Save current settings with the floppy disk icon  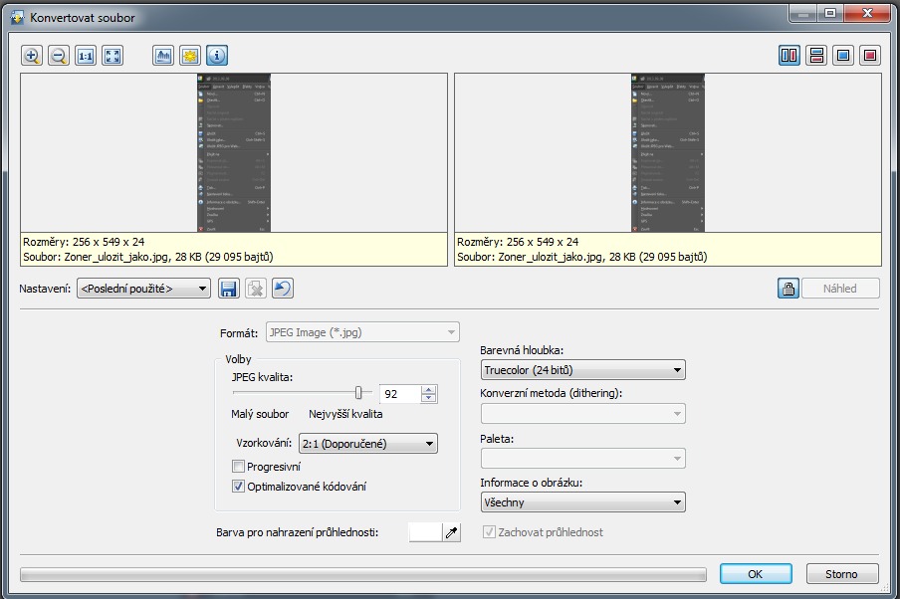(x=228, y=289)
